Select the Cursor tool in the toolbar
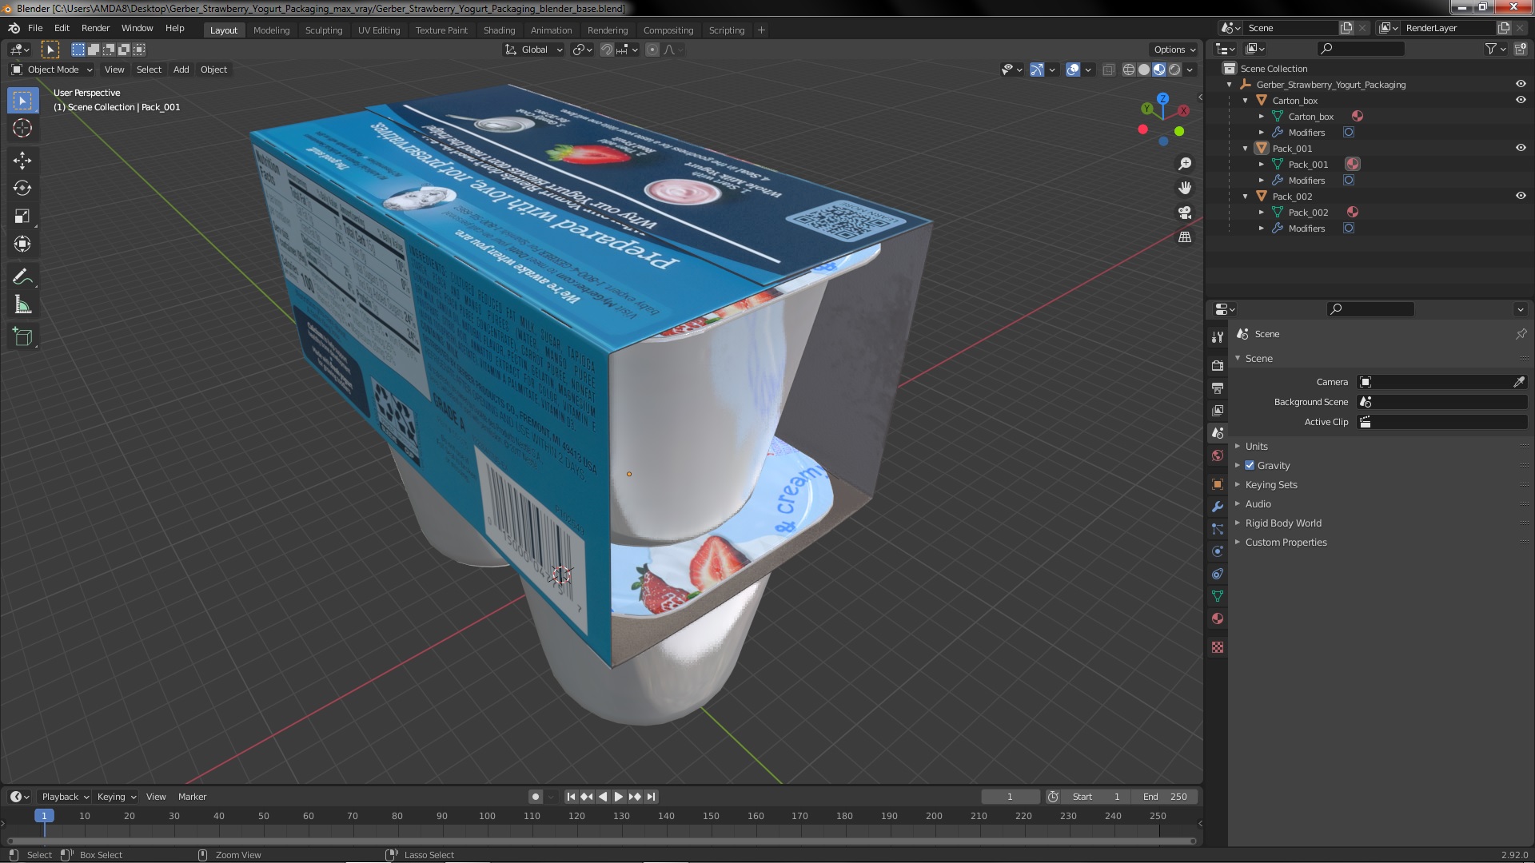This screenshot has height=863, width=1535. click(22, 128)
